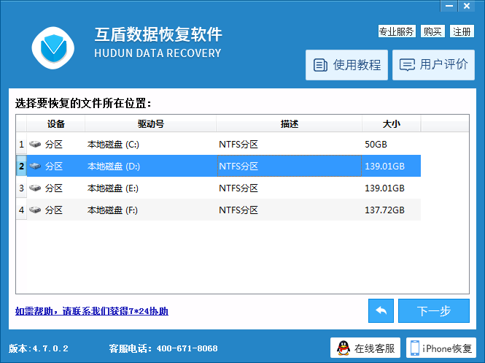
Task: Open the 使用教程 tutorial
Action: pyautogui.click(x=346, y=65)
